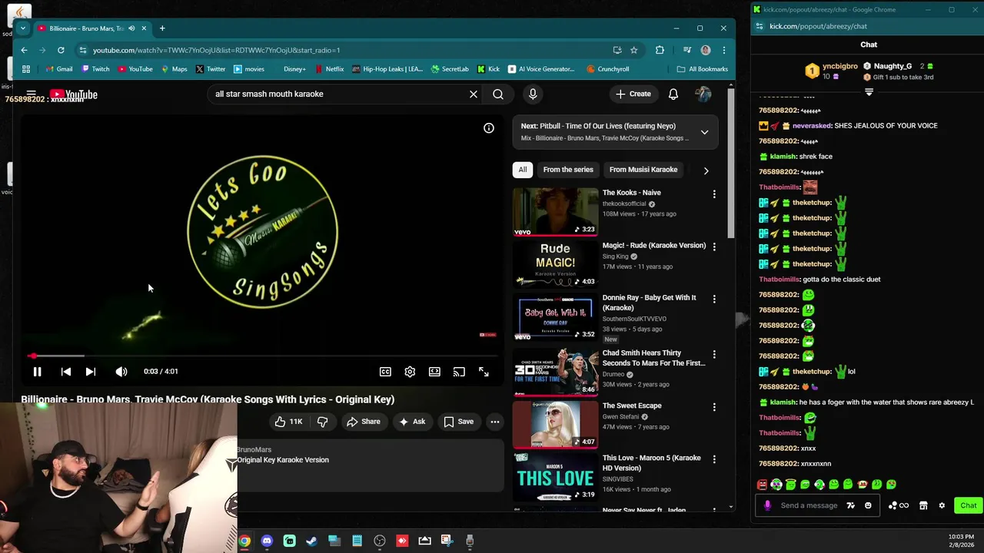Image resolution: width=984 pixels, height=553 pixels.
Task: Skip to next video in player
Action: coord(91,372)
